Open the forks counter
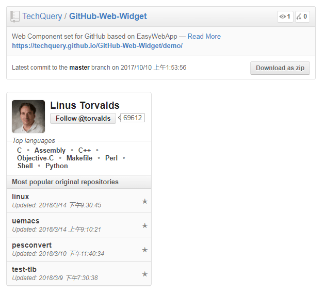325x293 pixels. 302,17
